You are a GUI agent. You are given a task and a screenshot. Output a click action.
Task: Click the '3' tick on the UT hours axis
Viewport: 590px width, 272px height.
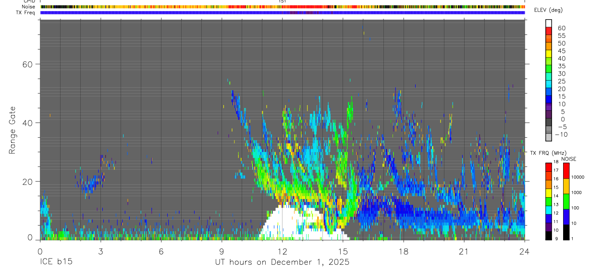(100, 251)
